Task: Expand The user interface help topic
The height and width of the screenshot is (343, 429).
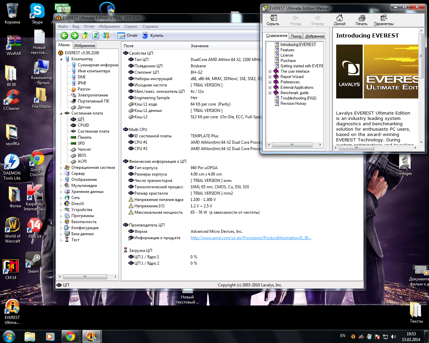Action: [270, 71]
